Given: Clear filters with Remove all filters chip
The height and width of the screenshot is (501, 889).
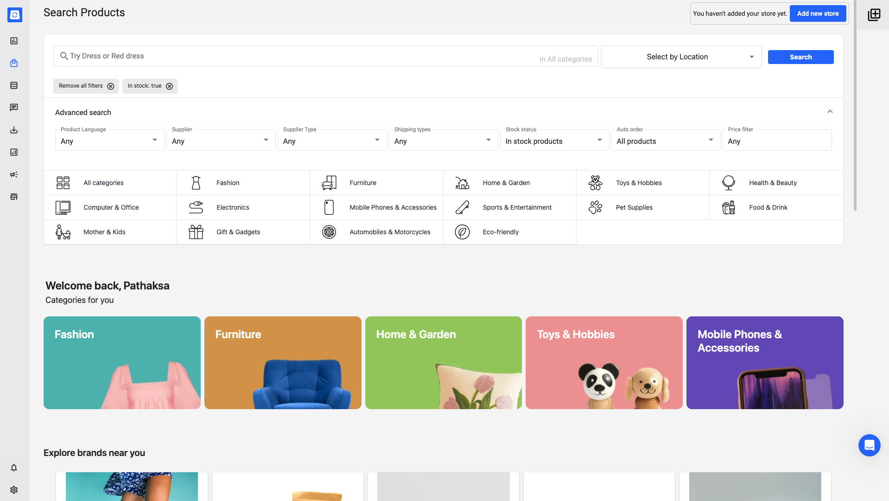Looking at the screenshot, I should pos(110,86).
